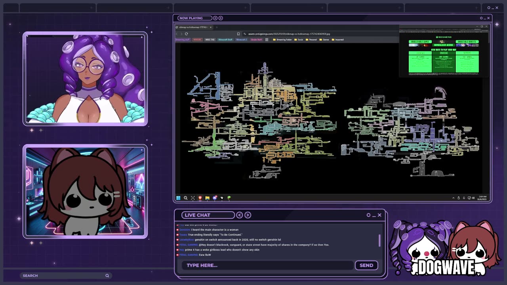Click the Live Chat previous arrow
This screenshot has height=285, width=507.
coord(240,215)
